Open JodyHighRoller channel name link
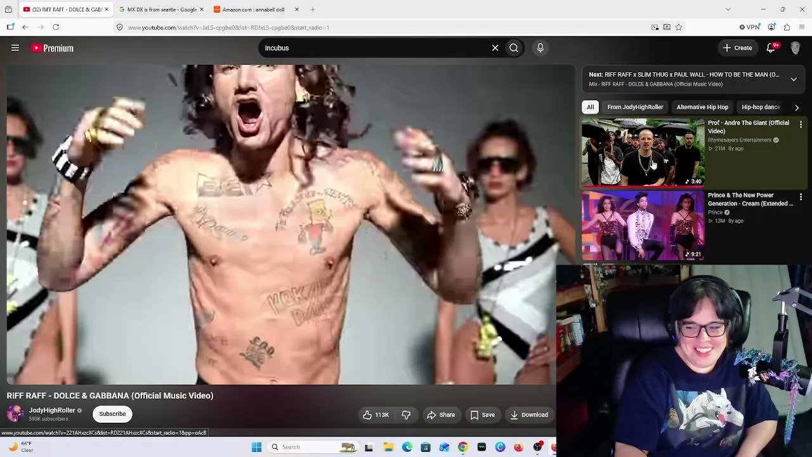 pos(52,410)
